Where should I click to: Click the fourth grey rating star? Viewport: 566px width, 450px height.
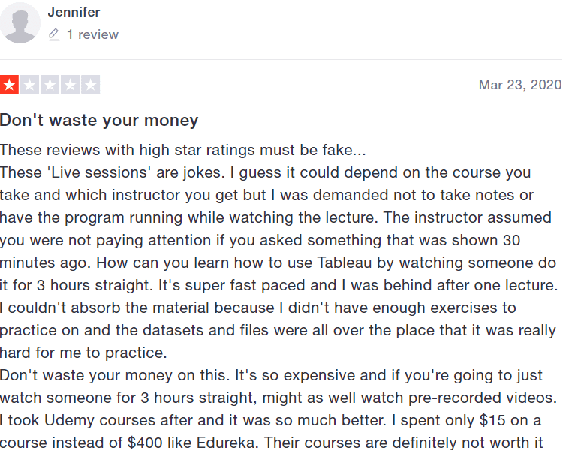tap(70, 85)
